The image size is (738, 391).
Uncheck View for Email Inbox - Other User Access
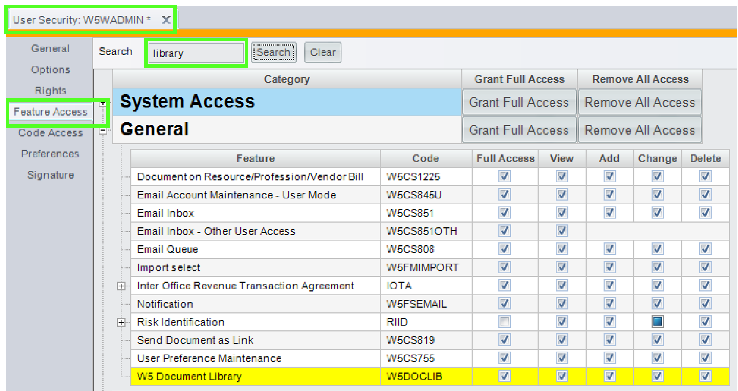pyautogui.click(x=562, y=231)
